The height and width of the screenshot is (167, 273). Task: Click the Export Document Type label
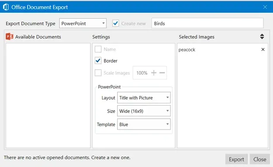31,24
